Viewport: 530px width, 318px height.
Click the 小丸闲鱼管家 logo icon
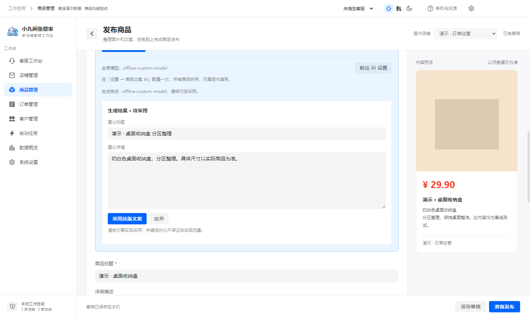[13, 31]
